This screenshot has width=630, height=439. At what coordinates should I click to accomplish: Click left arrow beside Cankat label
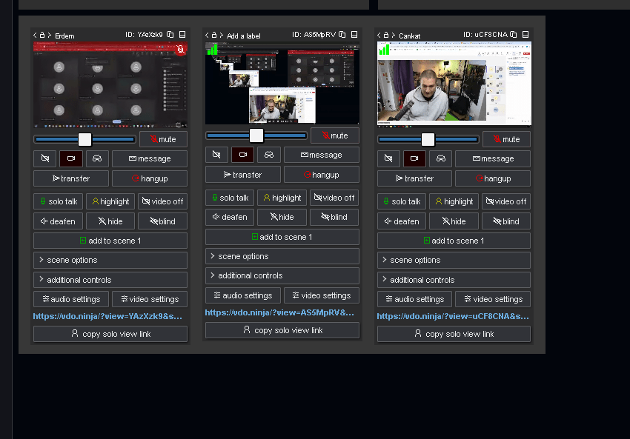(x=379, y=36)
